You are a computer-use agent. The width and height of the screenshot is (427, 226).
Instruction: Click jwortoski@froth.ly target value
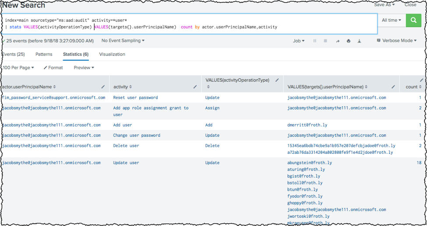(x=308, y=216)
